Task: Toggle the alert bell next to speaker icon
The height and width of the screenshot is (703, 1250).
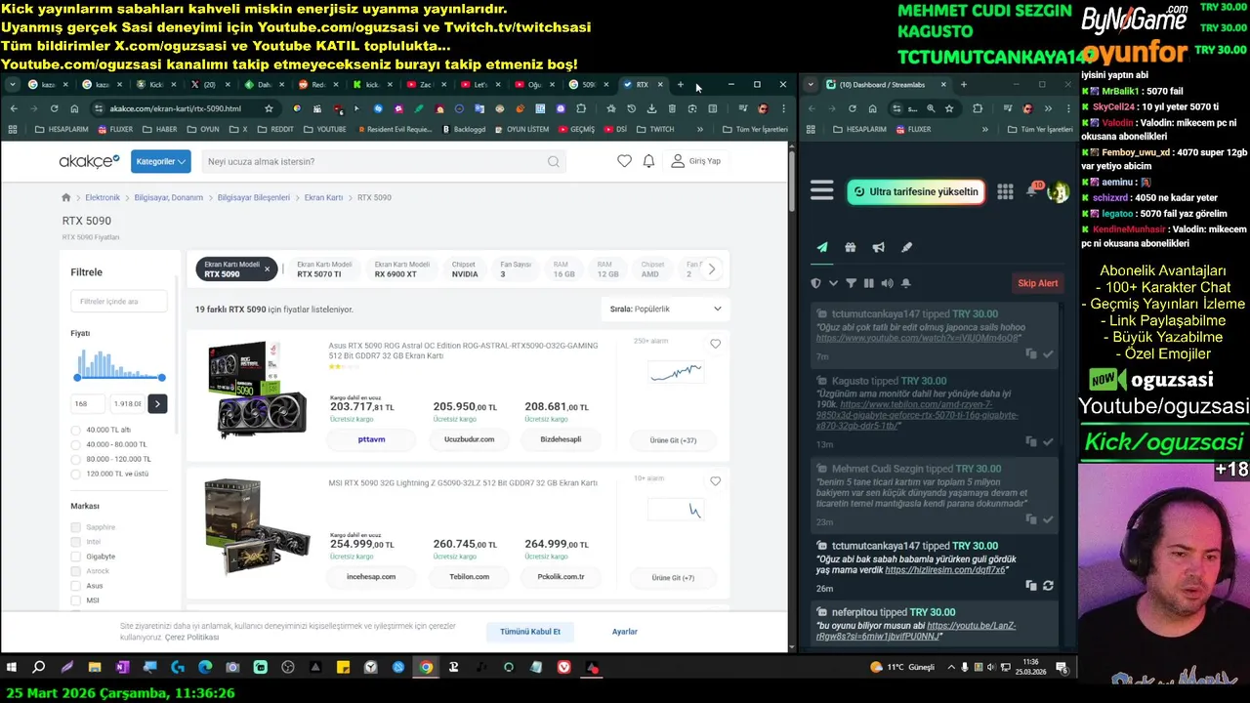Action: [x=906, y=283]
